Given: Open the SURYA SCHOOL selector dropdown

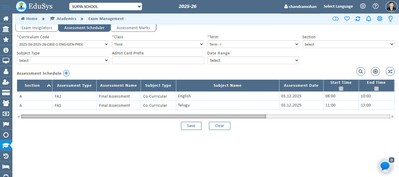Looking at the screenshot, I should (105, 6).
